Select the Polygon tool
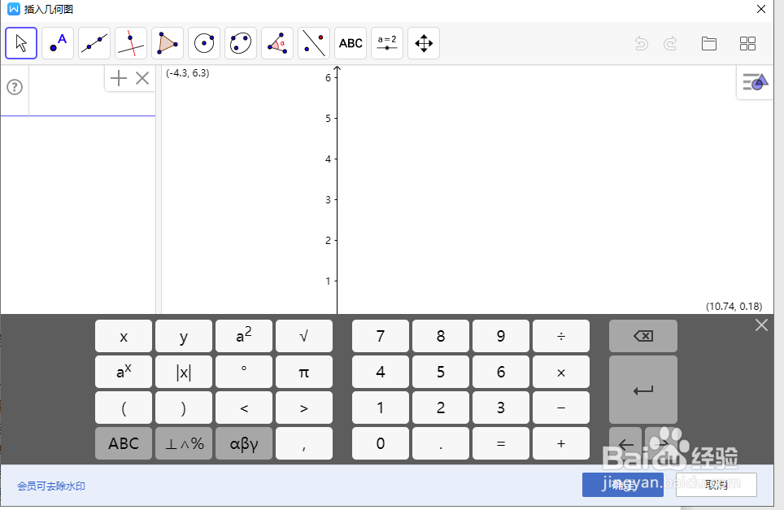The height and width of the screenshot is (510, 784). 168,43
